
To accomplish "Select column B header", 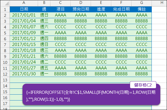I will click(44, 3).
